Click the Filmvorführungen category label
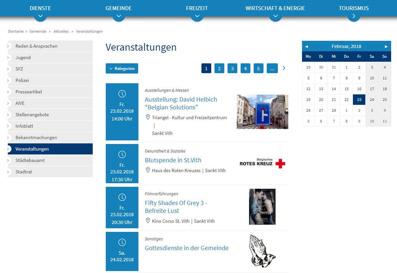 162,194
